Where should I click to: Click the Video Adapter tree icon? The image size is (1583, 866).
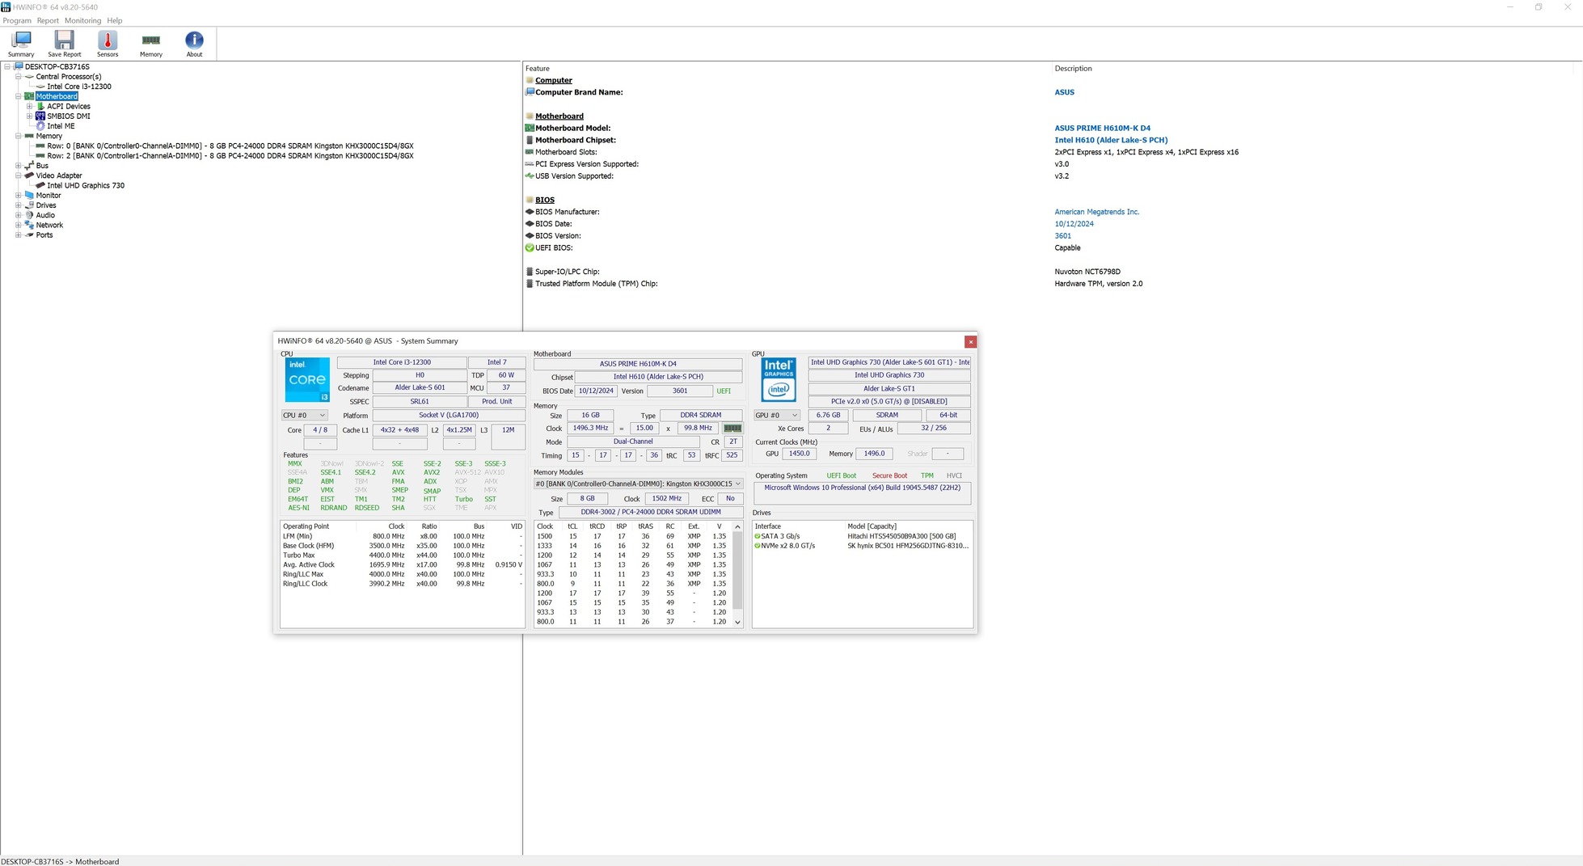tap(29, 175)
